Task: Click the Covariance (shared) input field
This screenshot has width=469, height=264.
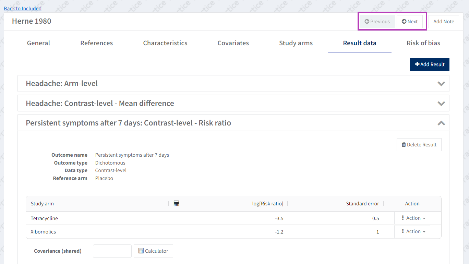Action: point(112,251)
